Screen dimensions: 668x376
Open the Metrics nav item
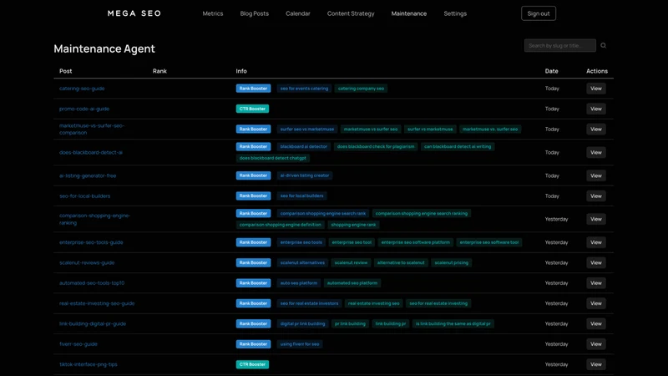(x=213, y=13)
